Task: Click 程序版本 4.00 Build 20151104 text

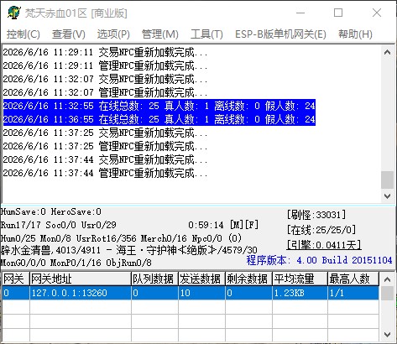Action: pyautogui.click(x=319, y=260)
